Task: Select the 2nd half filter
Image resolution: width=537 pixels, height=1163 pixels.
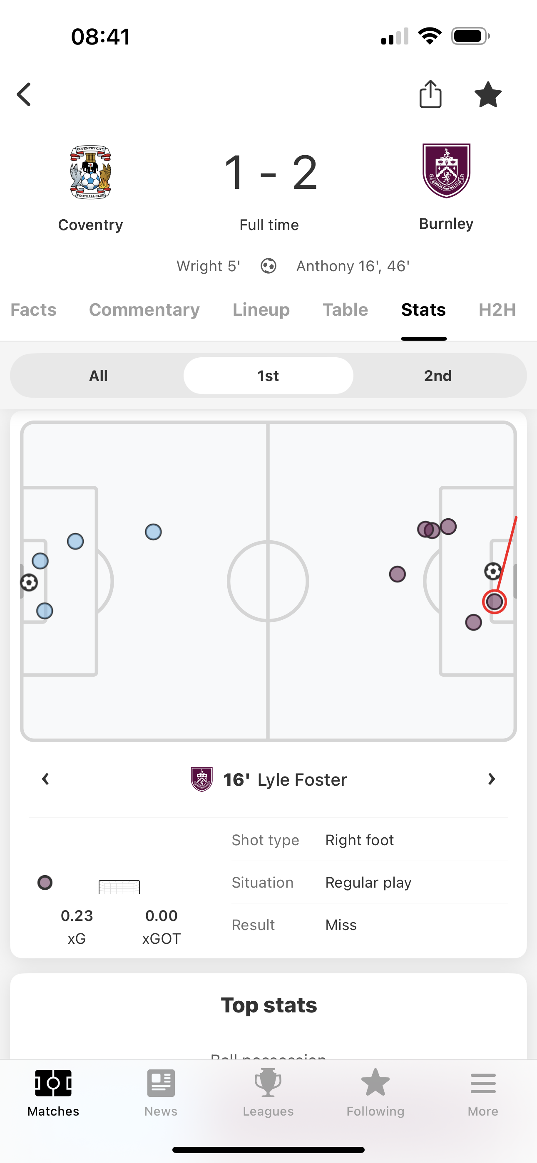Action: pos(438,376)
